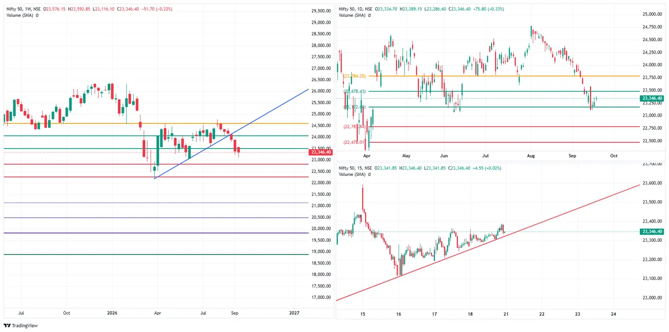Click the Sep label on daily time axis

click(572, 156)
